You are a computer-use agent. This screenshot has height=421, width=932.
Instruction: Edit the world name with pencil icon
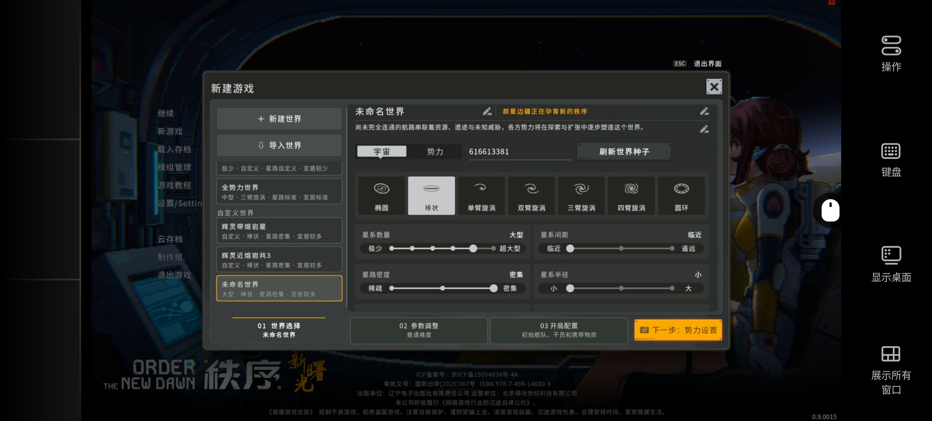tap(487, 111)
